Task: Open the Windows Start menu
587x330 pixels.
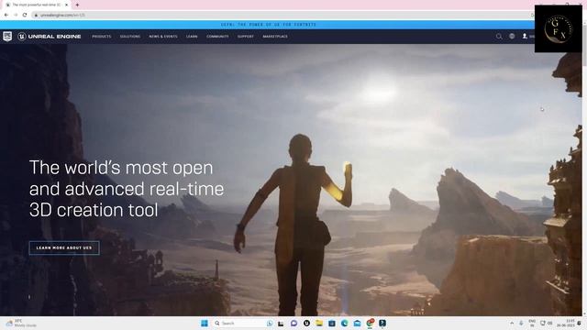Action: coord(205,323)
